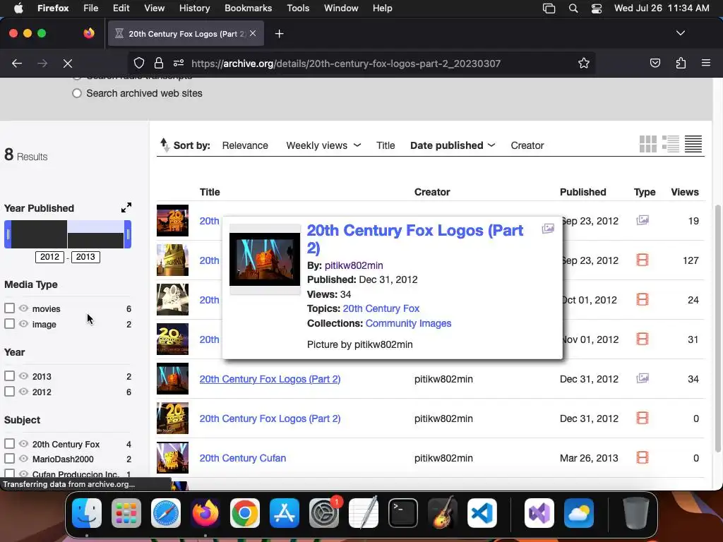Save page to Pocket

tap(655, 63)
